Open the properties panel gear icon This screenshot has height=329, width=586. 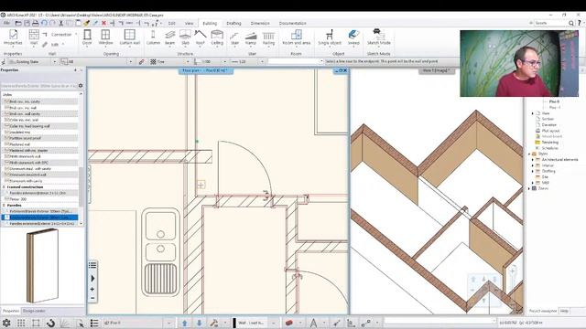click(81, 85)
